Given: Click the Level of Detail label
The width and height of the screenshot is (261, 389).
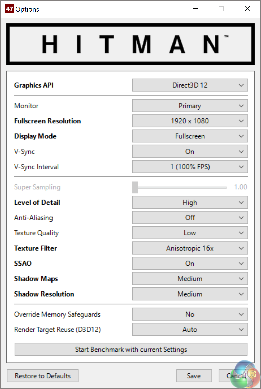Looking at the screenshot, I should [x=37, y=203].
